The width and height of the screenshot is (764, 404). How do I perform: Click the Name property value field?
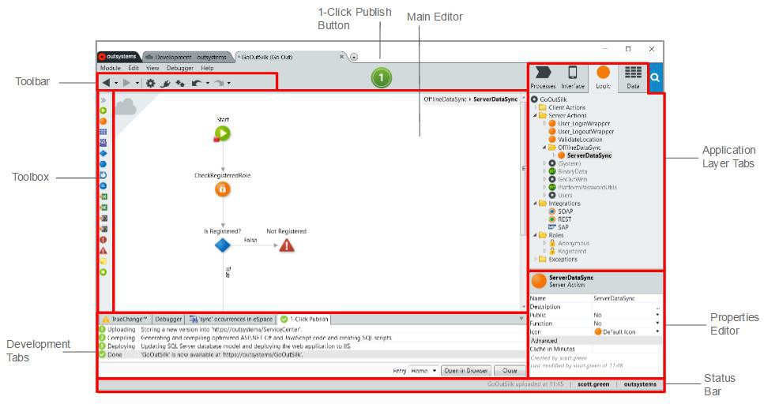click(627, 298)
